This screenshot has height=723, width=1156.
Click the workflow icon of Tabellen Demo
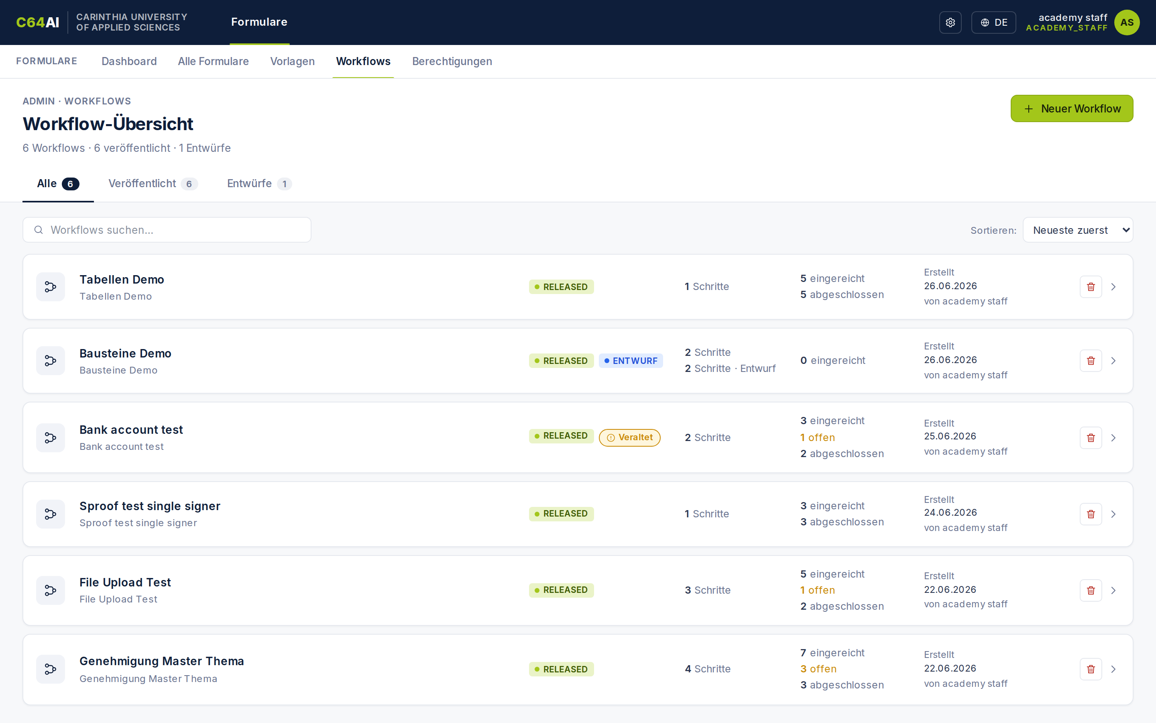pos(51,287)
